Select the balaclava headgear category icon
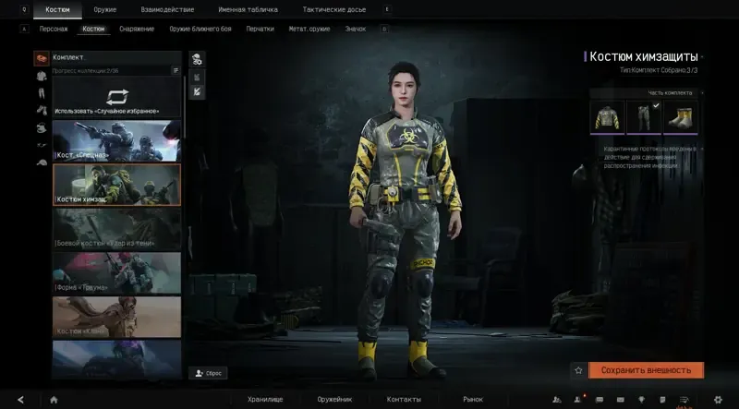 coord(42,127)
